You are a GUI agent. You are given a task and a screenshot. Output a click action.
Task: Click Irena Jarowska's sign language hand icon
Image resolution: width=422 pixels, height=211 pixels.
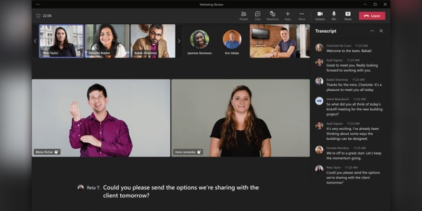(x=199, y=152)
